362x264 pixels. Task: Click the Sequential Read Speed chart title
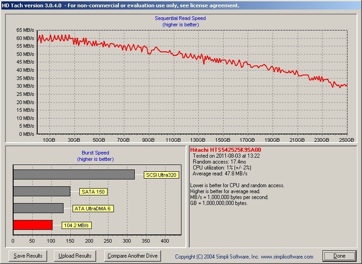(x=181, y=19)
